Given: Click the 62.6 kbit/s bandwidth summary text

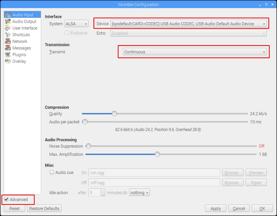Looking at the screenshot, I should tap(158, 129).
